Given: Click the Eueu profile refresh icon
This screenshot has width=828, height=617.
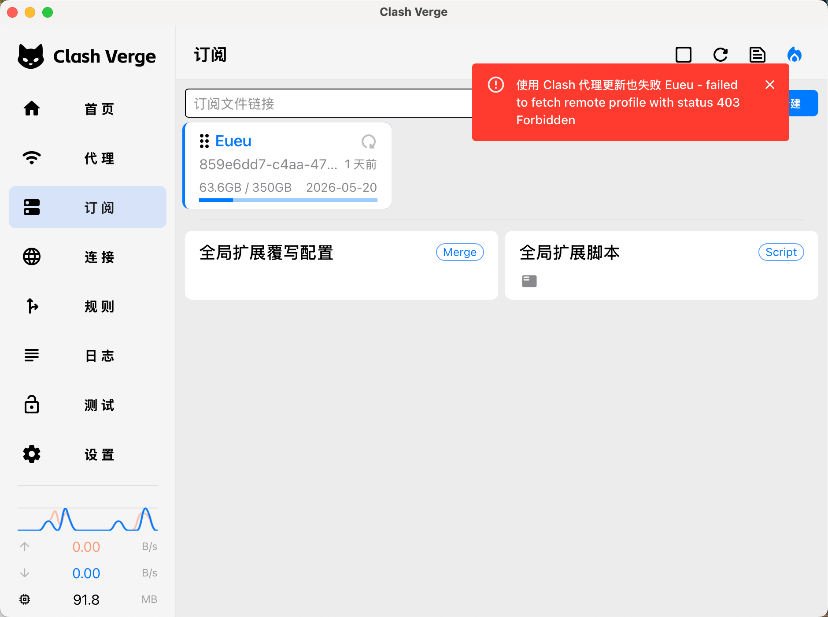Looking at the screenshot, I should point(368,141).
